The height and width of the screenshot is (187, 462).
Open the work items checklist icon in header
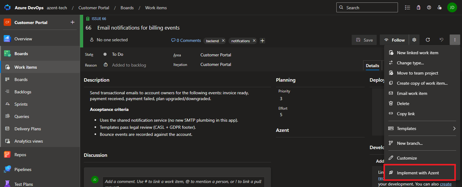coord(407,8)
